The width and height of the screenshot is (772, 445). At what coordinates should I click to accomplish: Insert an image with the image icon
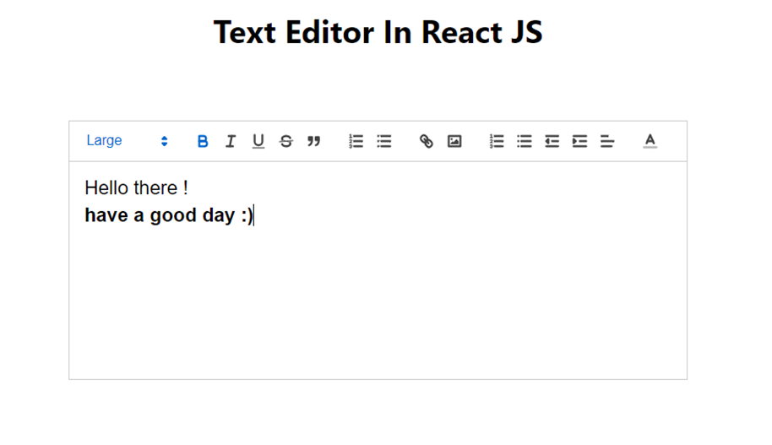[454, 141]
